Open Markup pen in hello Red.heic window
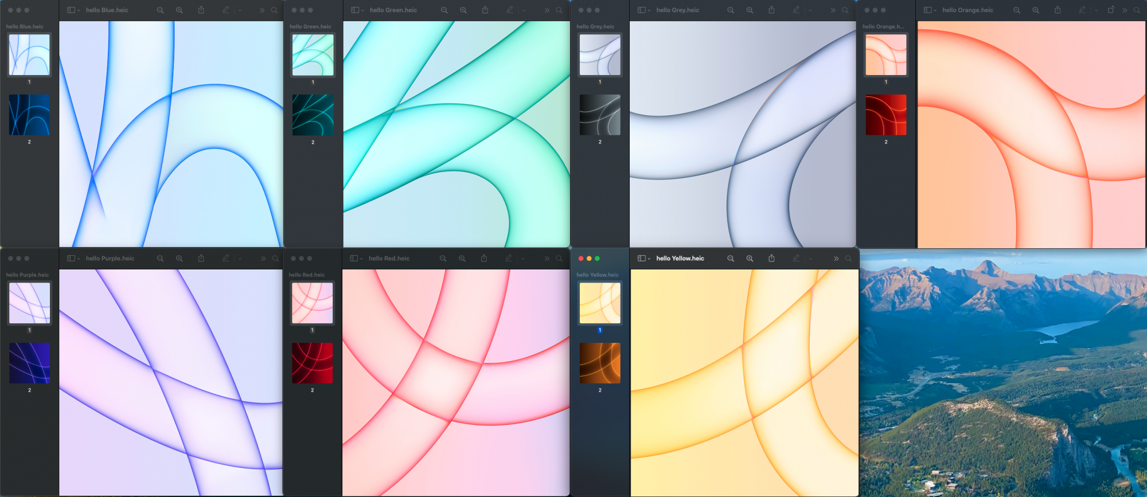The width and height of the screenshot is (1147, 497). [508, 258]
